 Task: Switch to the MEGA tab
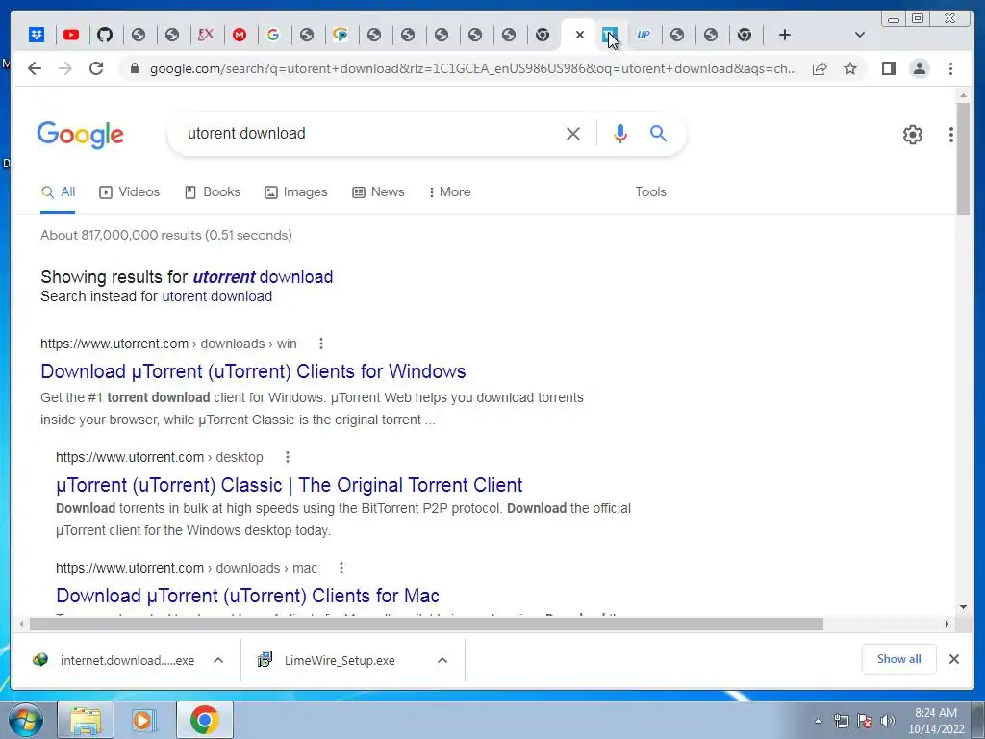pos(240,36)
